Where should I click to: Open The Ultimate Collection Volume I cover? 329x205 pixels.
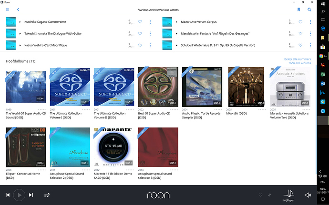70,87
